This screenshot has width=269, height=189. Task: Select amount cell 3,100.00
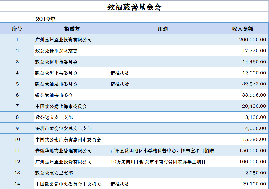242,117
